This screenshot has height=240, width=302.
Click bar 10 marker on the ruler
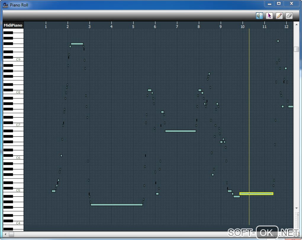click(242, 26)
